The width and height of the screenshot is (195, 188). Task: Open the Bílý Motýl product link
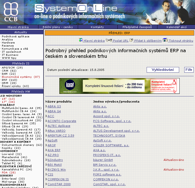click(55, 165)
